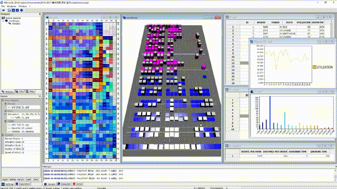Click the UTILIZATION legend color swatch
This screenshot has height=189, width=337.
(x=314, y=67)
